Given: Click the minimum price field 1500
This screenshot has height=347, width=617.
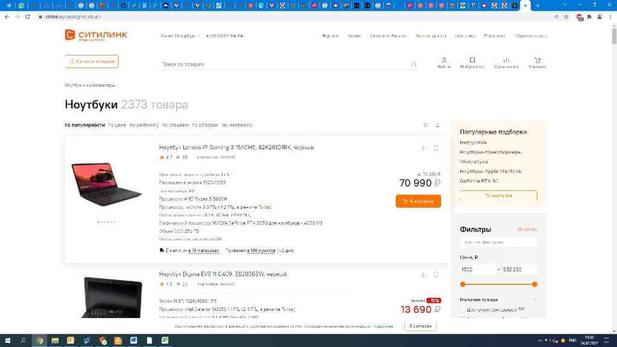Looking at the screenshot, I should click(x=477, y=269).
